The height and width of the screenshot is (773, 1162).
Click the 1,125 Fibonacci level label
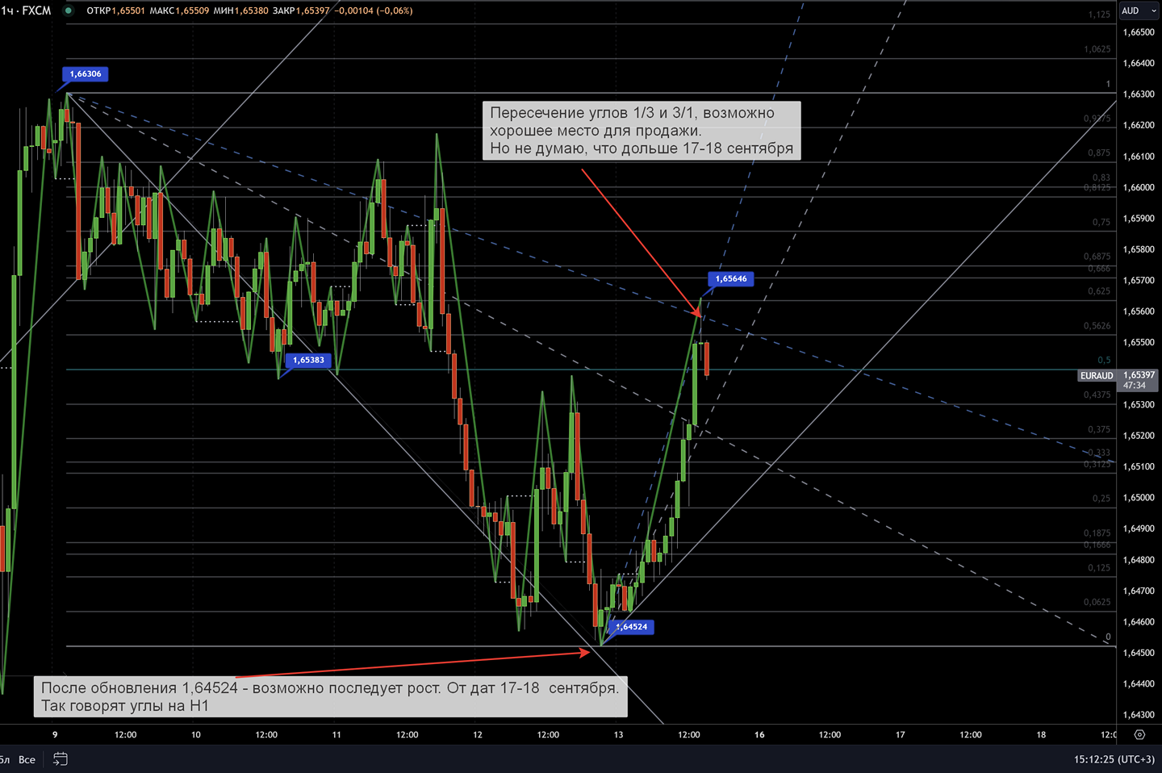pos(1099,15)
